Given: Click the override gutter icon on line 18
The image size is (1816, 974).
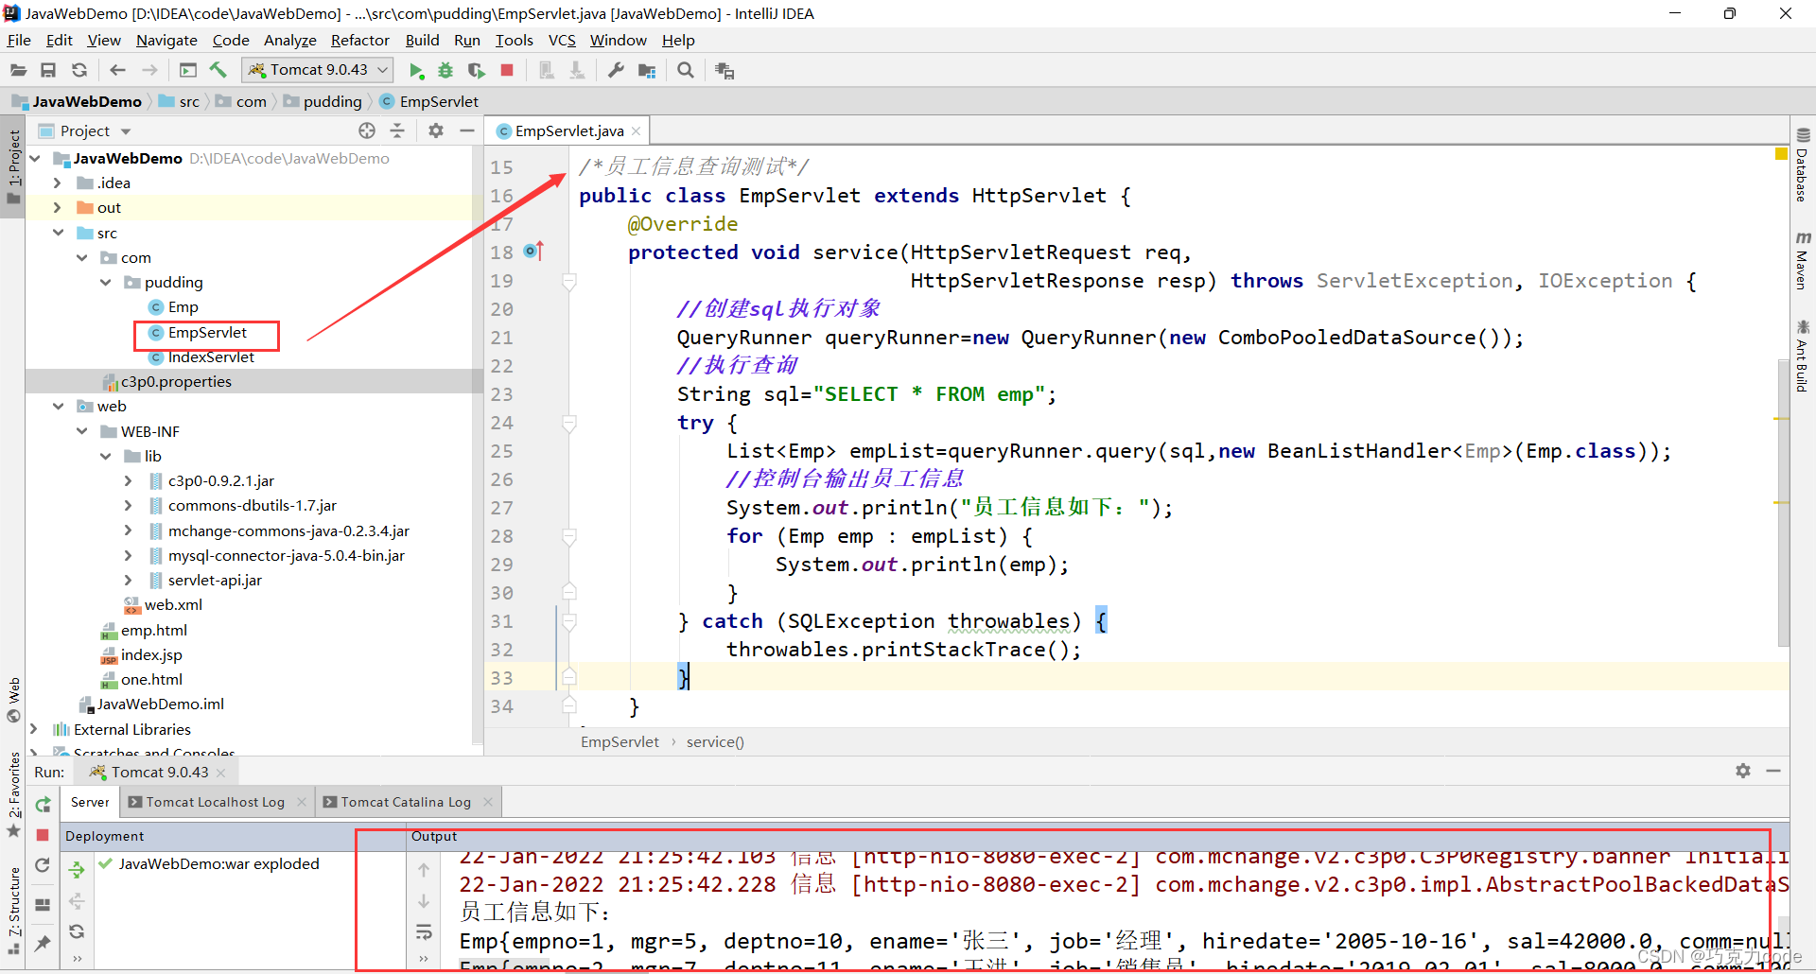Looking at the screenshot, I should pos(533,251).
